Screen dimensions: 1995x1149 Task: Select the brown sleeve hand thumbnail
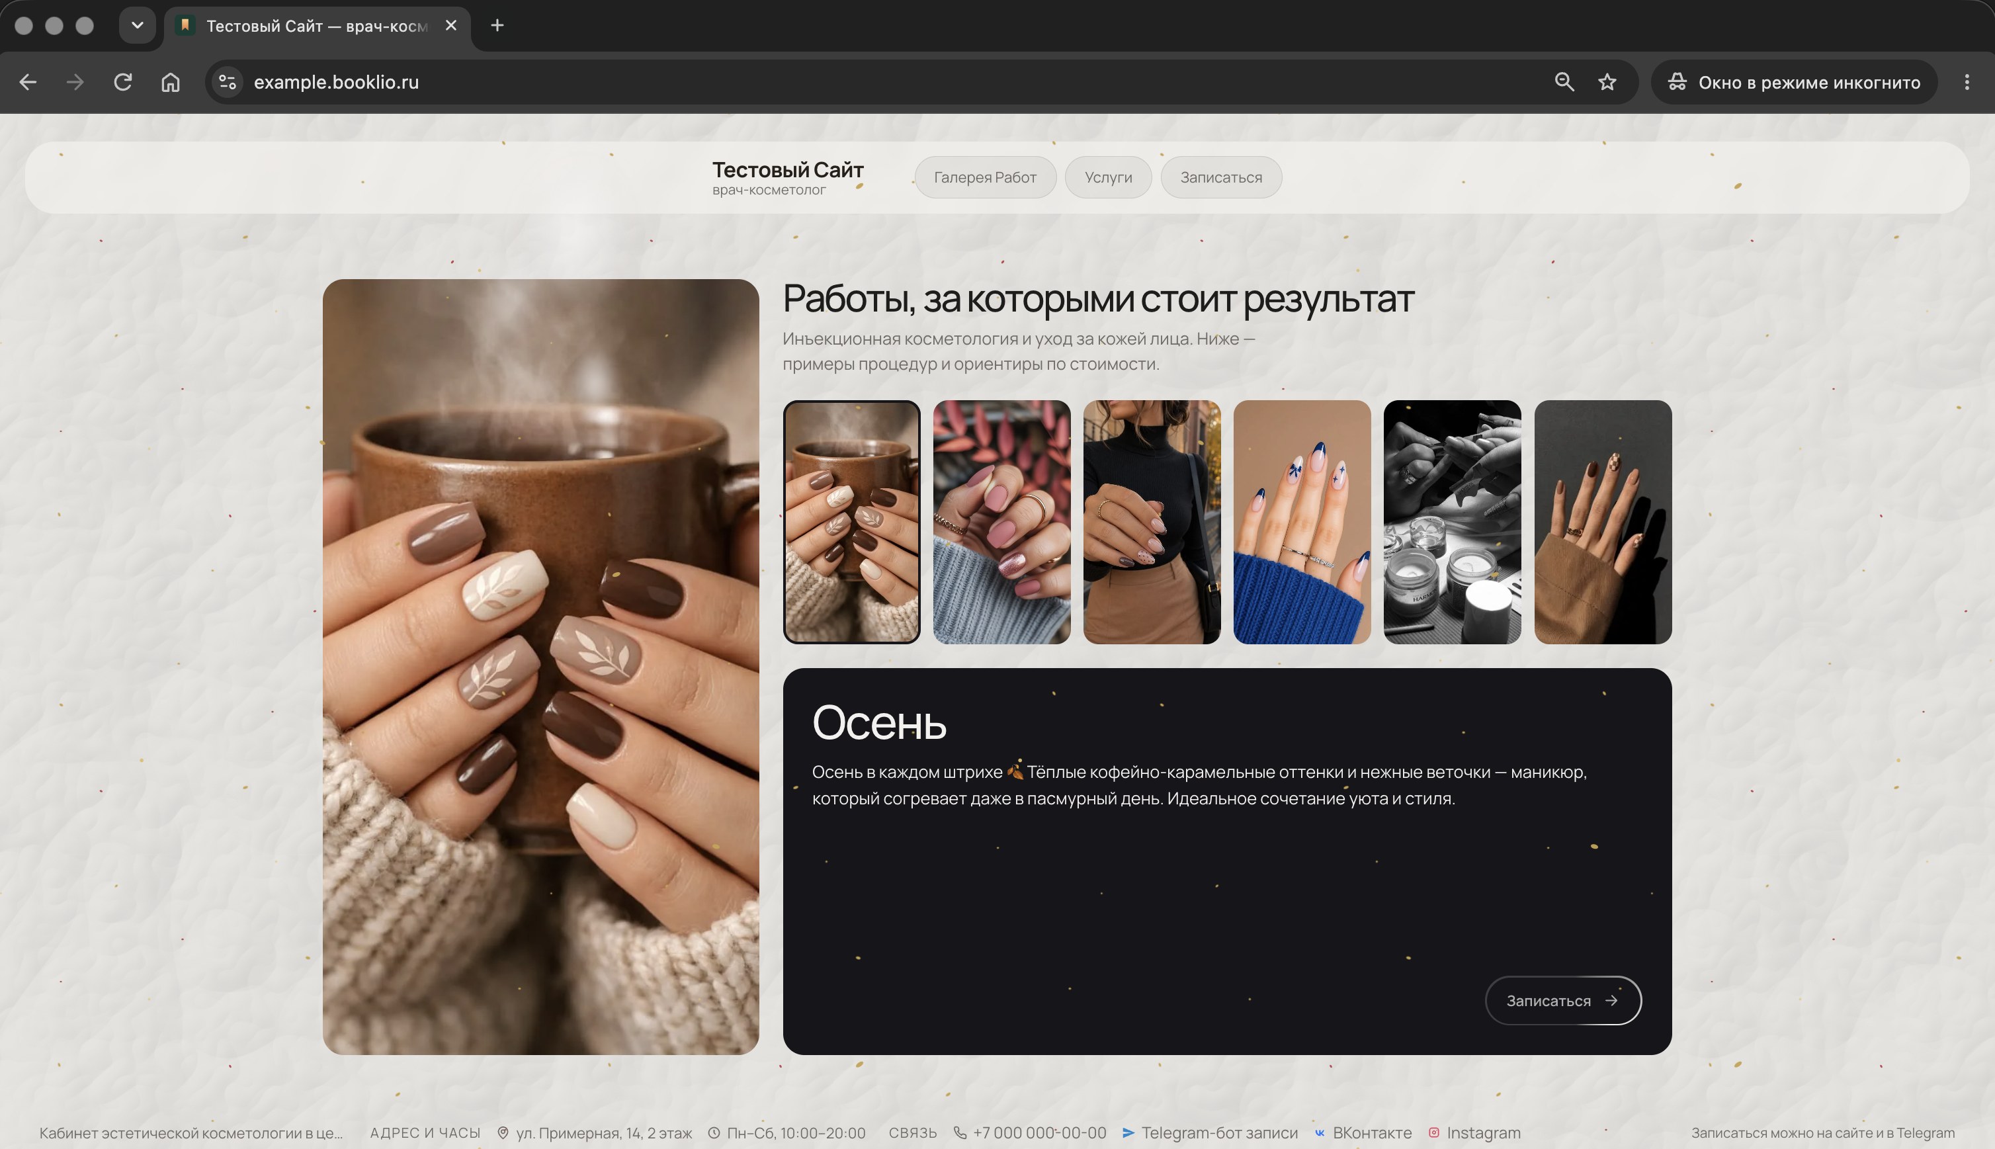click(1603, 522)
